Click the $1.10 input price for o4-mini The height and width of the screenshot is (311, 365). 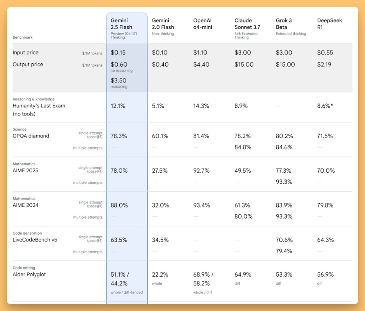[200, 53]
